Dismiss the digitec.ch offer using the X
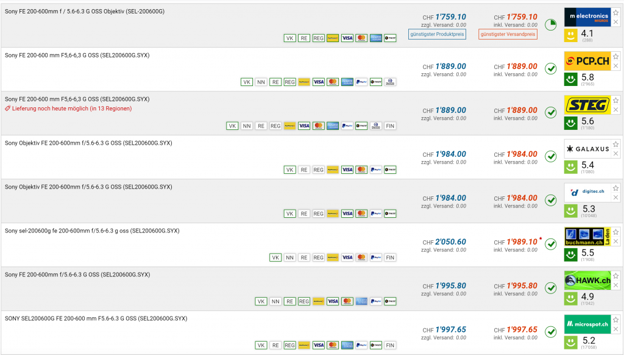 [615, 198]
